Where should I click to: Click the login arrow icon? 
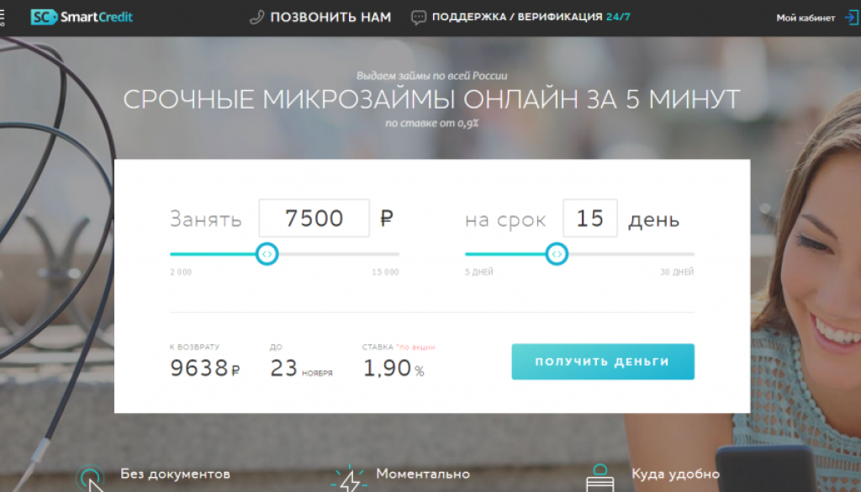(853, 18)
